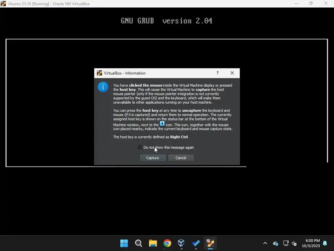
Task: Click the blue keyboard capture arrow icon
Action: 162,124
